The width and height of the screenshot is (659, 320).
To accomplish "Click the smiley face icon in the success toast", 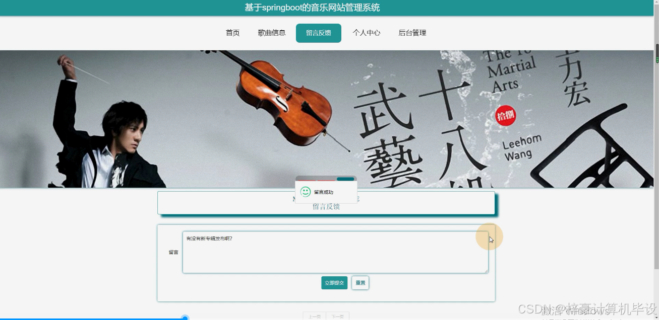I will 305,191.
